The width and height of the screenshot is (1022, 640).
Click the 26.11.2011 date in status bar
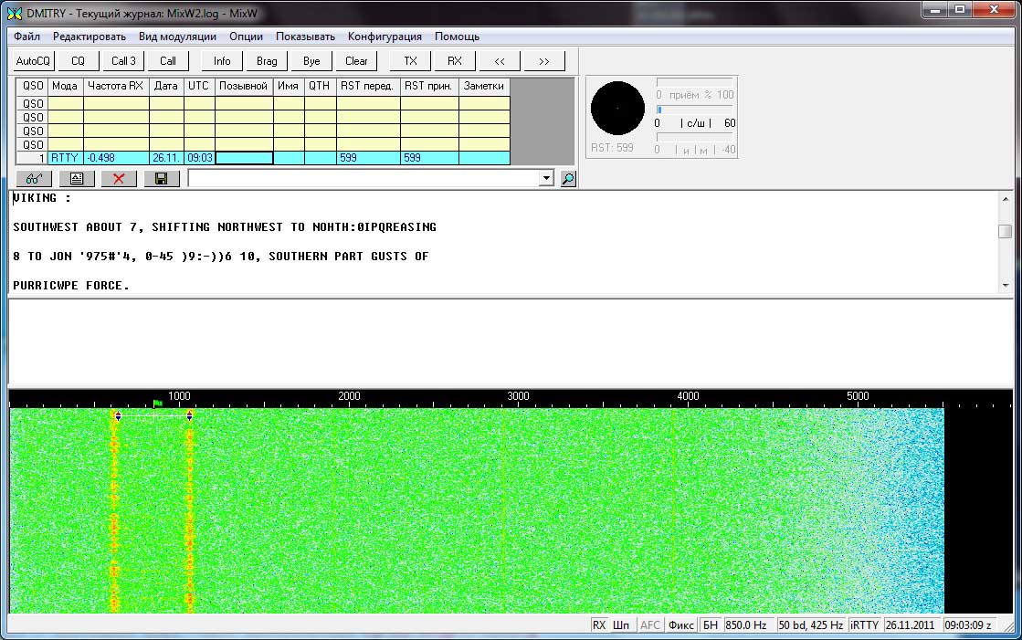coord(911,625)
